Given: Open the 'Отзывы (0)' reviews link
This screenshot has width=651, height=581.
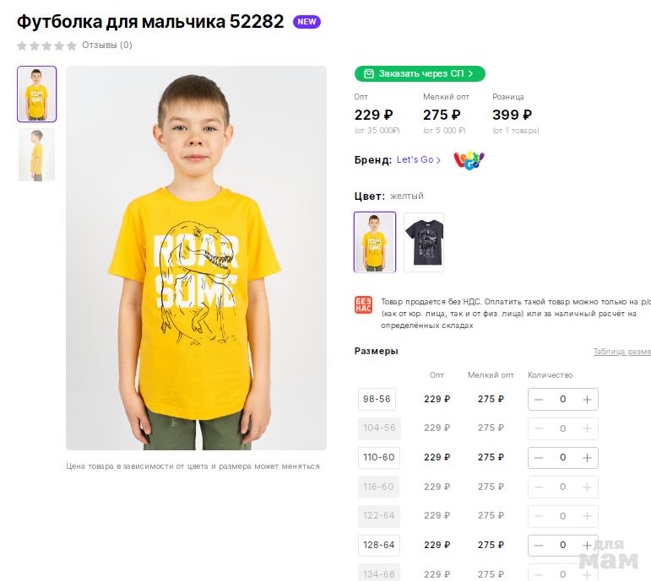Looking at the screenshot, I should 106,46.
